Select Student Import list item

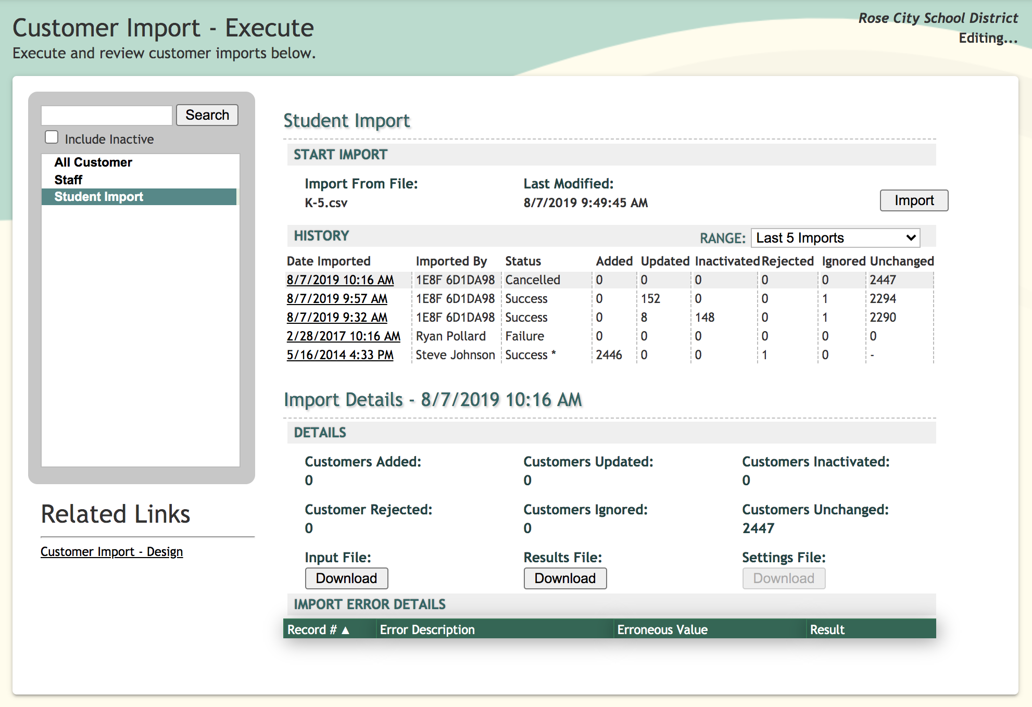tap(99, 197)
